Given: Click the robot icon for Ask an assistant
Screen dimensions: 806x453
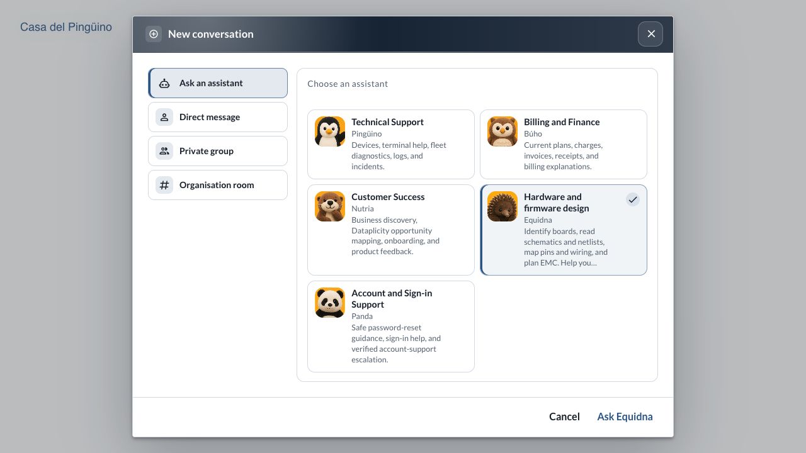Looking at the screenshot, I should click(164, 83).
